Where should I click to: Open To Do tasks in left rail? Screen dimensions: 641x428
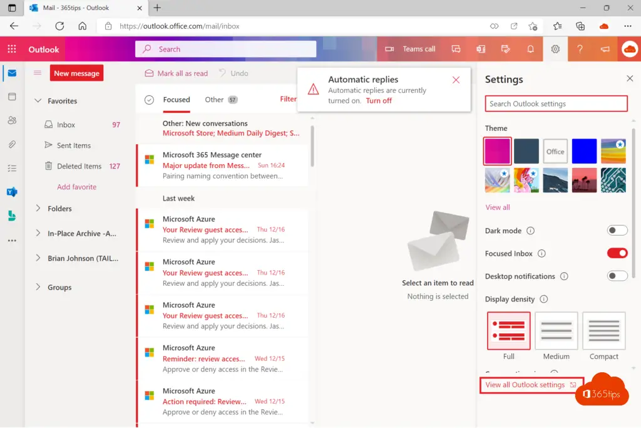[x=13, y=168]
